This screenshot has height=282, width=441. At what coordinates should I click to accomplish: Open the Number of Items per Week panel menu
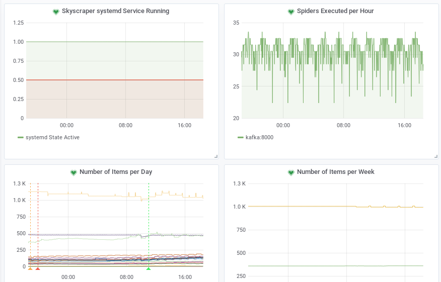336,172
